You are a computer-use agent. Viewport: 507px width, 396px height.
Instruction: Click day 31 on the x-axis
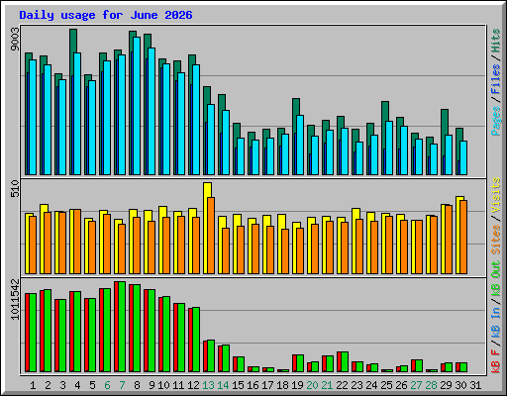pos(475,385)
